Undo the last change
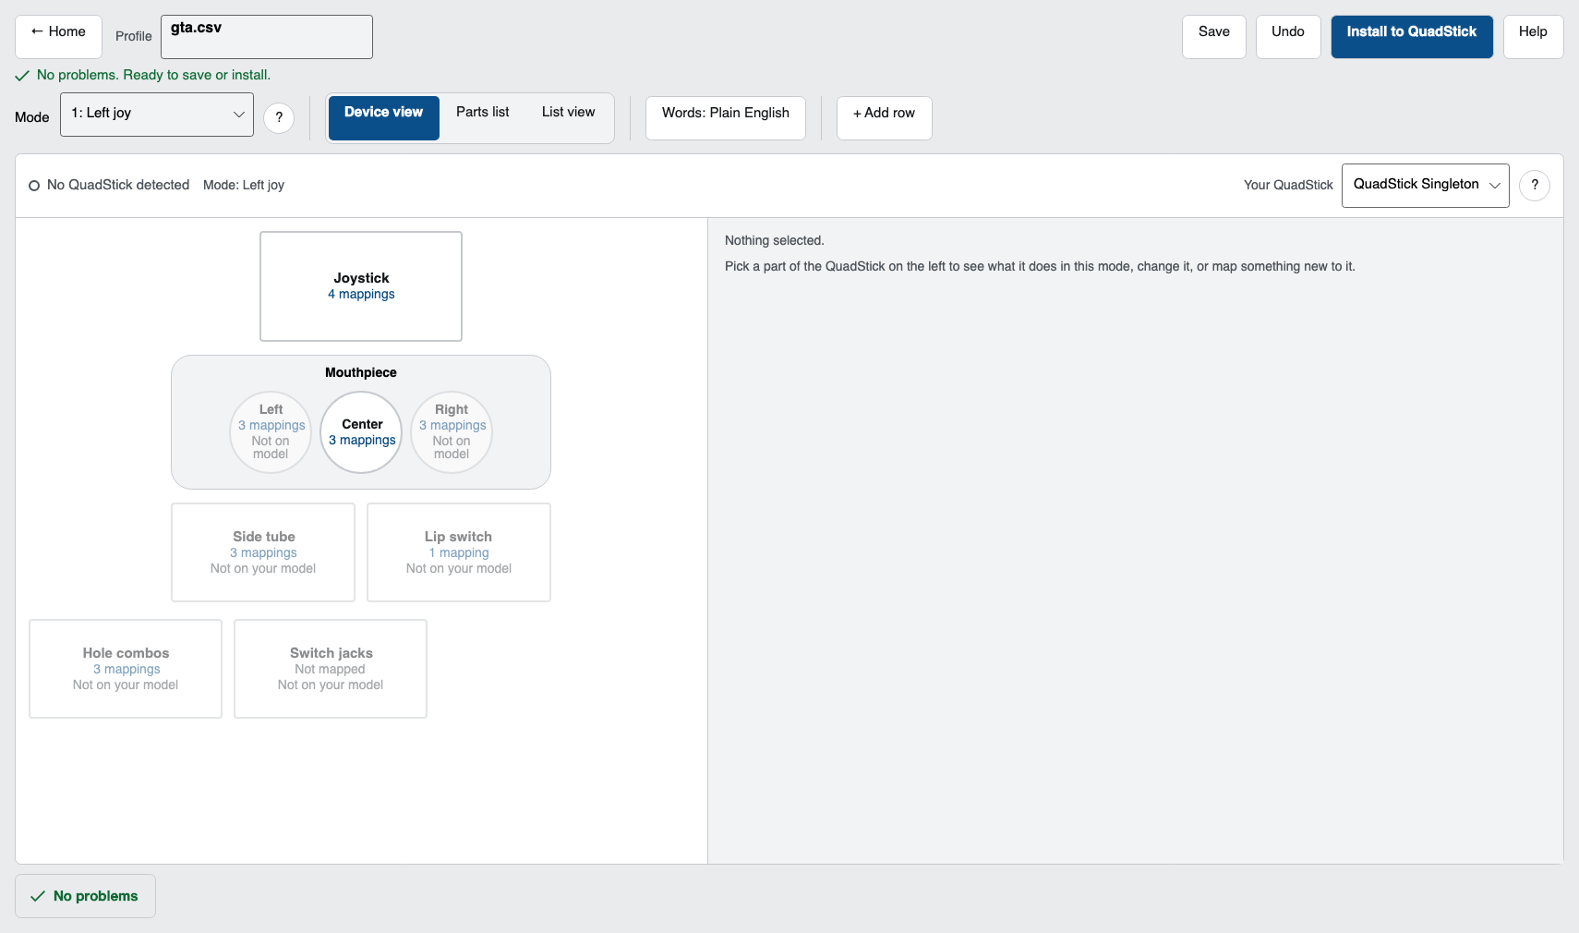 1288,37
